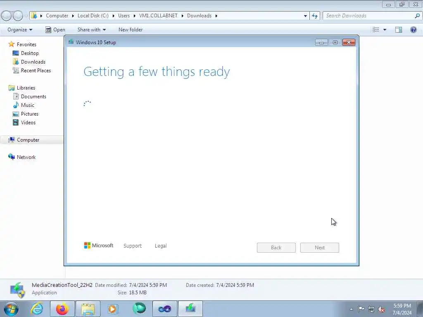Click the Favorites star icon in sidebar
The height and width of the screenshot is (317, 423).
click(x=11, y=44)
